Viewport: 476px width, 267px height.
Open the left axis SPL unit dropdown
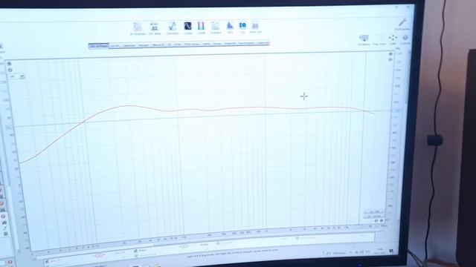pos(16,76)
